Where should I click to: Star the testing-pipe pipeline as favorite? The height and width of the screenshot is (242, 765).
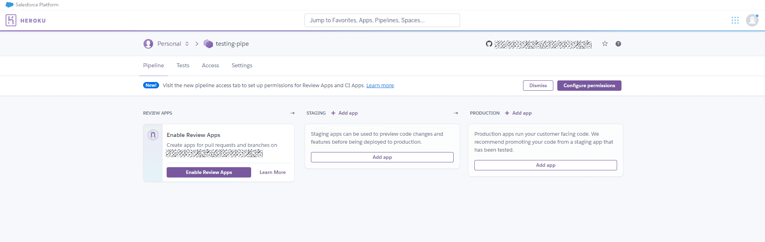605,44
